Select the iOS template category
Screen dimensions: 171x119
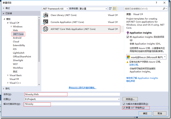15,49
